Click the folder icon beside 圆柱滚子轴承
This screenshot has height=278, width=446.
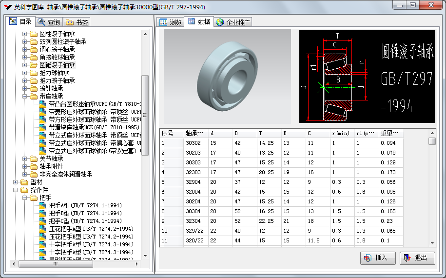point(33,34)
